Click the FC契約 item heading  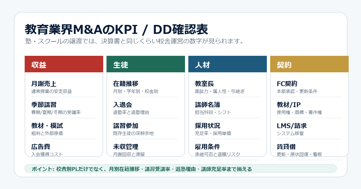tap(287, 84)
